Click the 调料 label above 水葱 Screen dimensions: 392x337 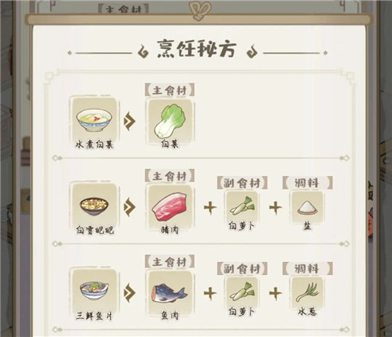pyautogui.click(x=307, y=268)
